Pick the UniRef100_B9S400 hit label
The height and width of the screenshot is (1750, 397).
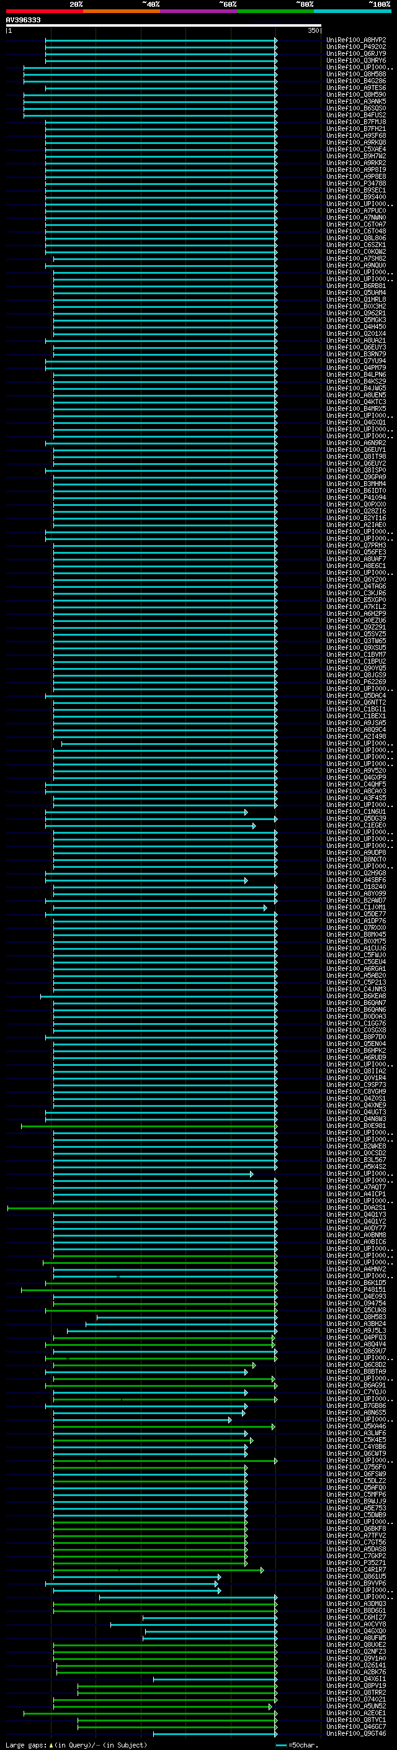point(356,197)
